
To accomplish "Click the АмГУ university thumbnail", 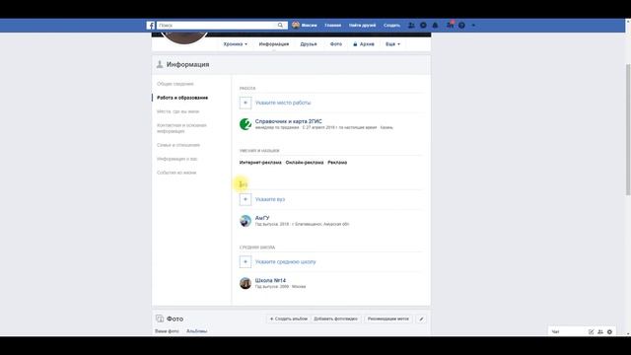I will (245, 221).
